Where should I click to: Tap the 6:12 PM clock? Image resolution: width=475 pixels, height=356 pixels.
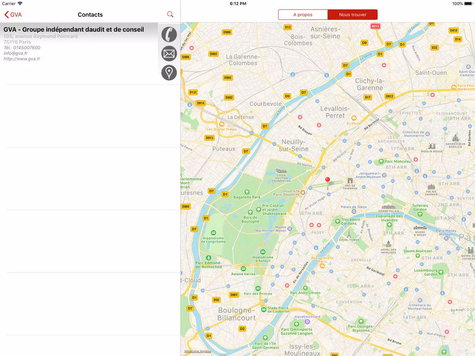coord(238,4)
